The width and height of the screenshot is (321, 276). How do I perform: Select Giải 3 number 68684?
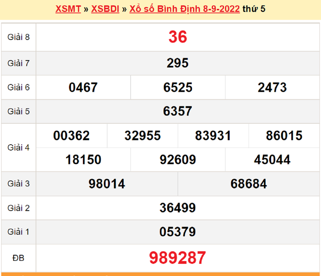249,184
